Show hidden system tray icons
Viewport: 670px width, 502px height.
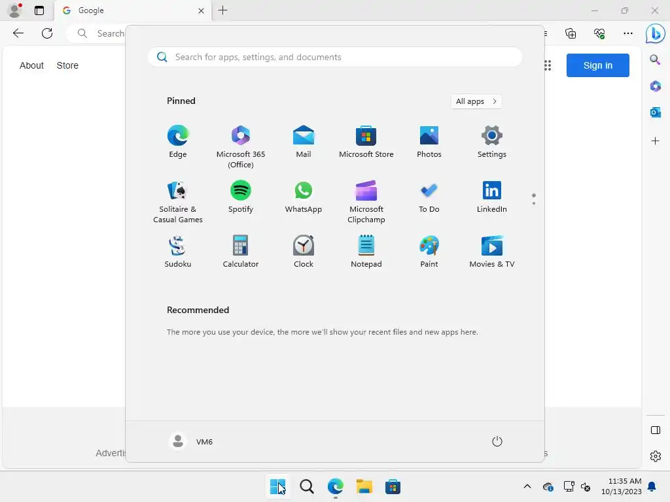point(527,486)
